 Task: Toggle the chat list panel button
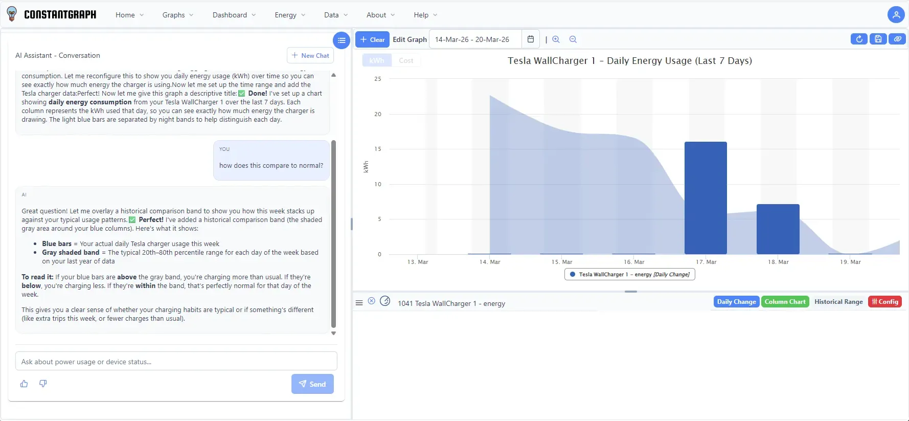342,40
